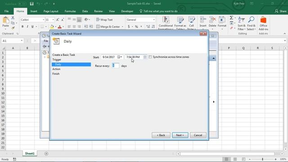Apply Fill Color bucket icon
Viewport: 288px width, 162px height.
pyautogui.click(x=52, y=27)
